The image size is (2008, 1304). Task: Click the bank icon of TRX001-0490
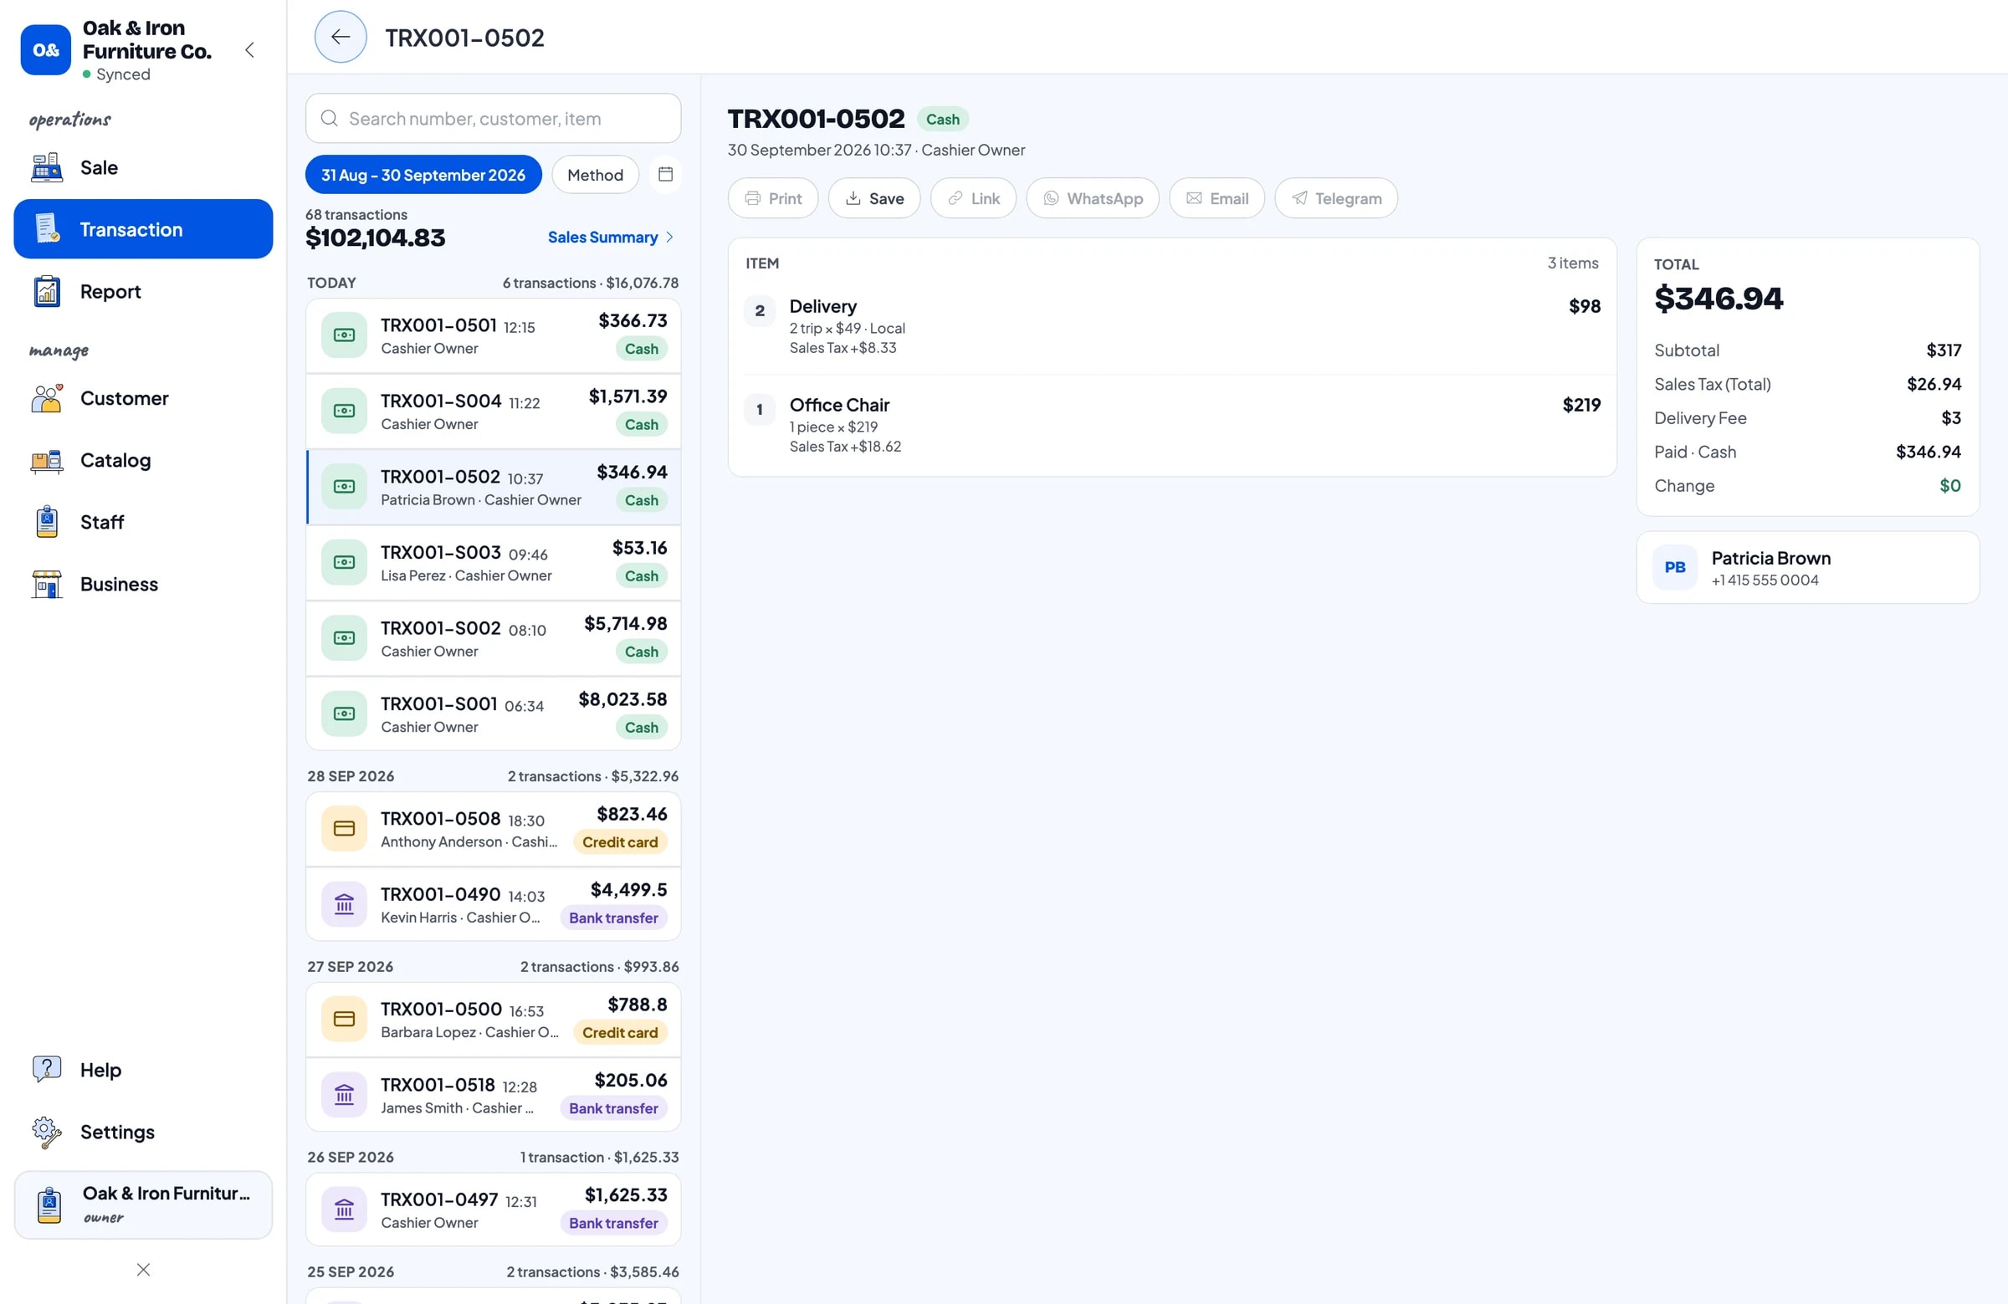pos(344,904)
